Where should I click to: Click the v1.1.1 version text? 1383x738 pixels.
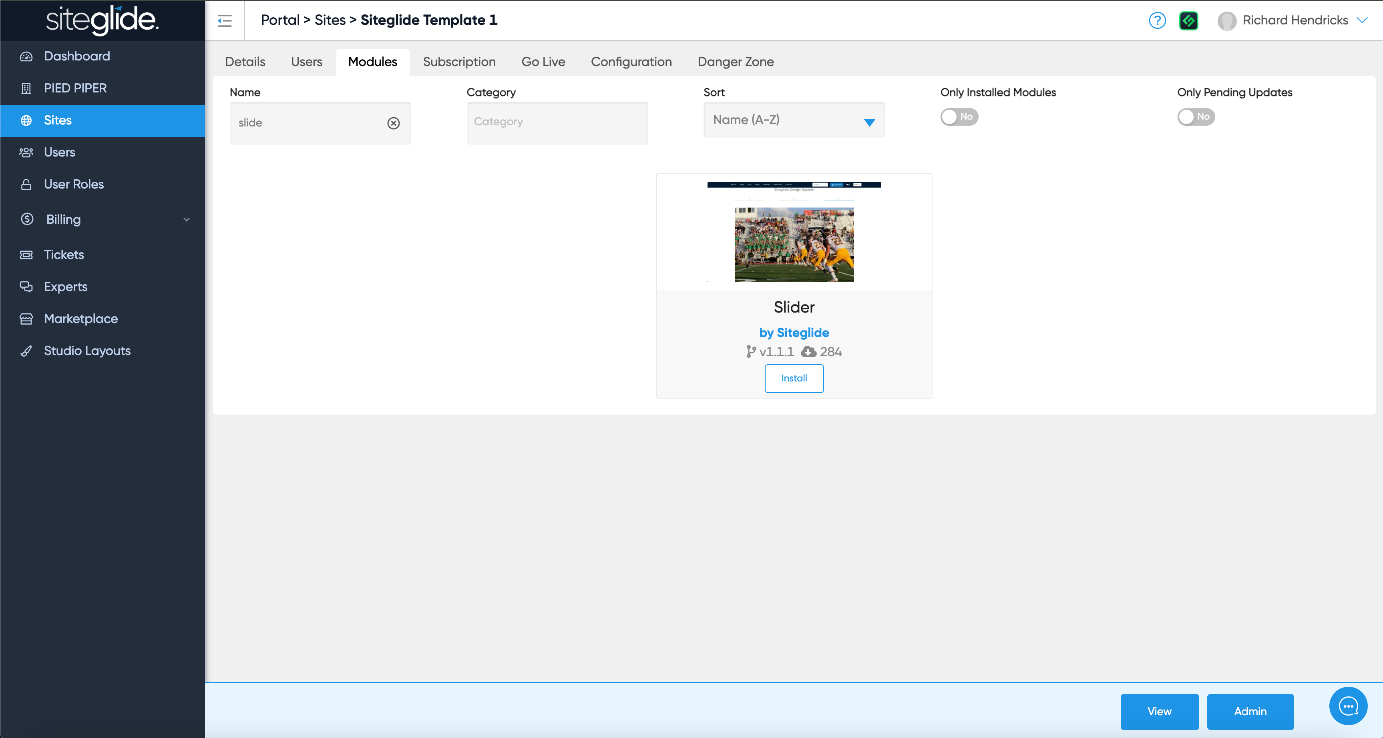(776, 351)
